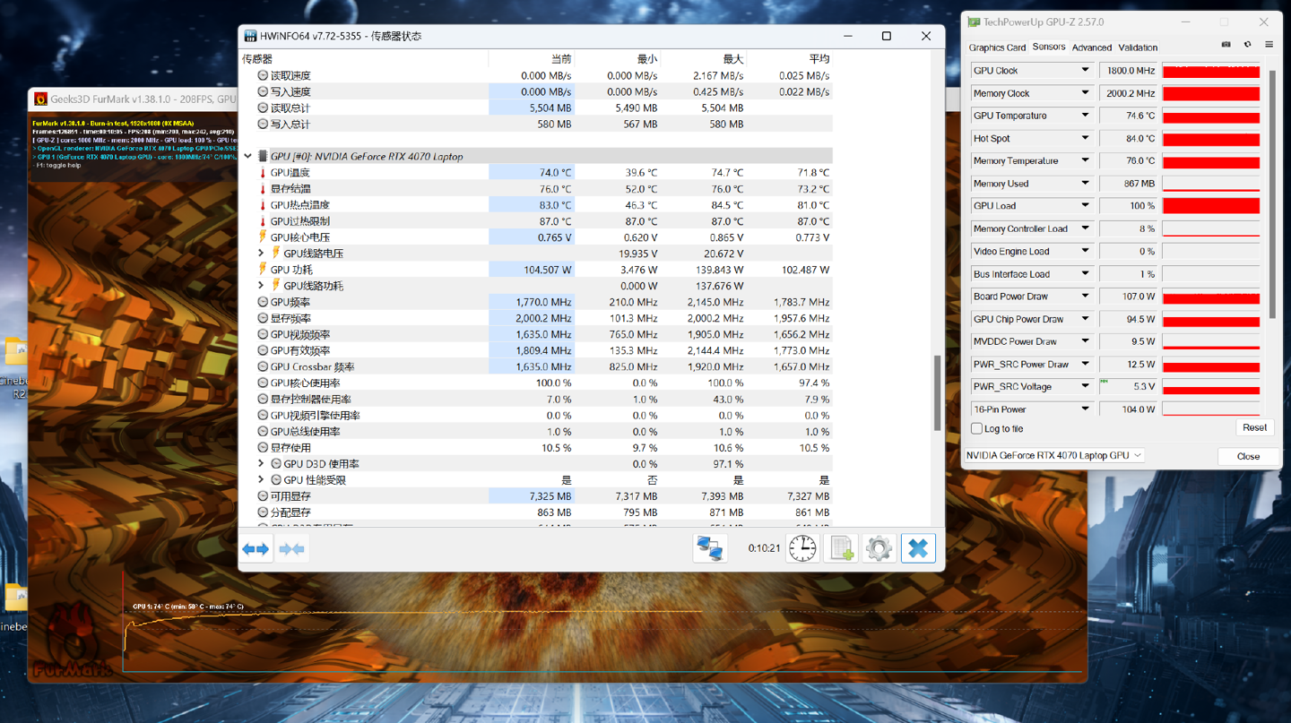The height and width of the screenshot is (723, 1291).
Task: Expand the GPU线路电压 row
Action: tap(261, 254)
